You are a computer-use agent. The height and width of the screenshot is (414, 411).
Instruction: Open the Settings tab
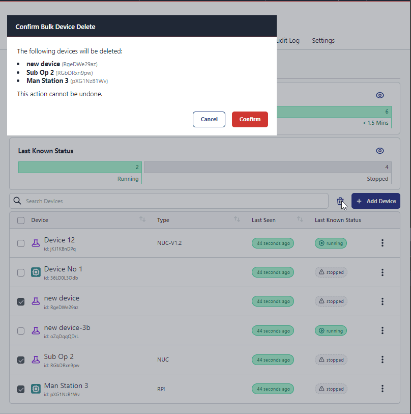click(x=323, y=40)
